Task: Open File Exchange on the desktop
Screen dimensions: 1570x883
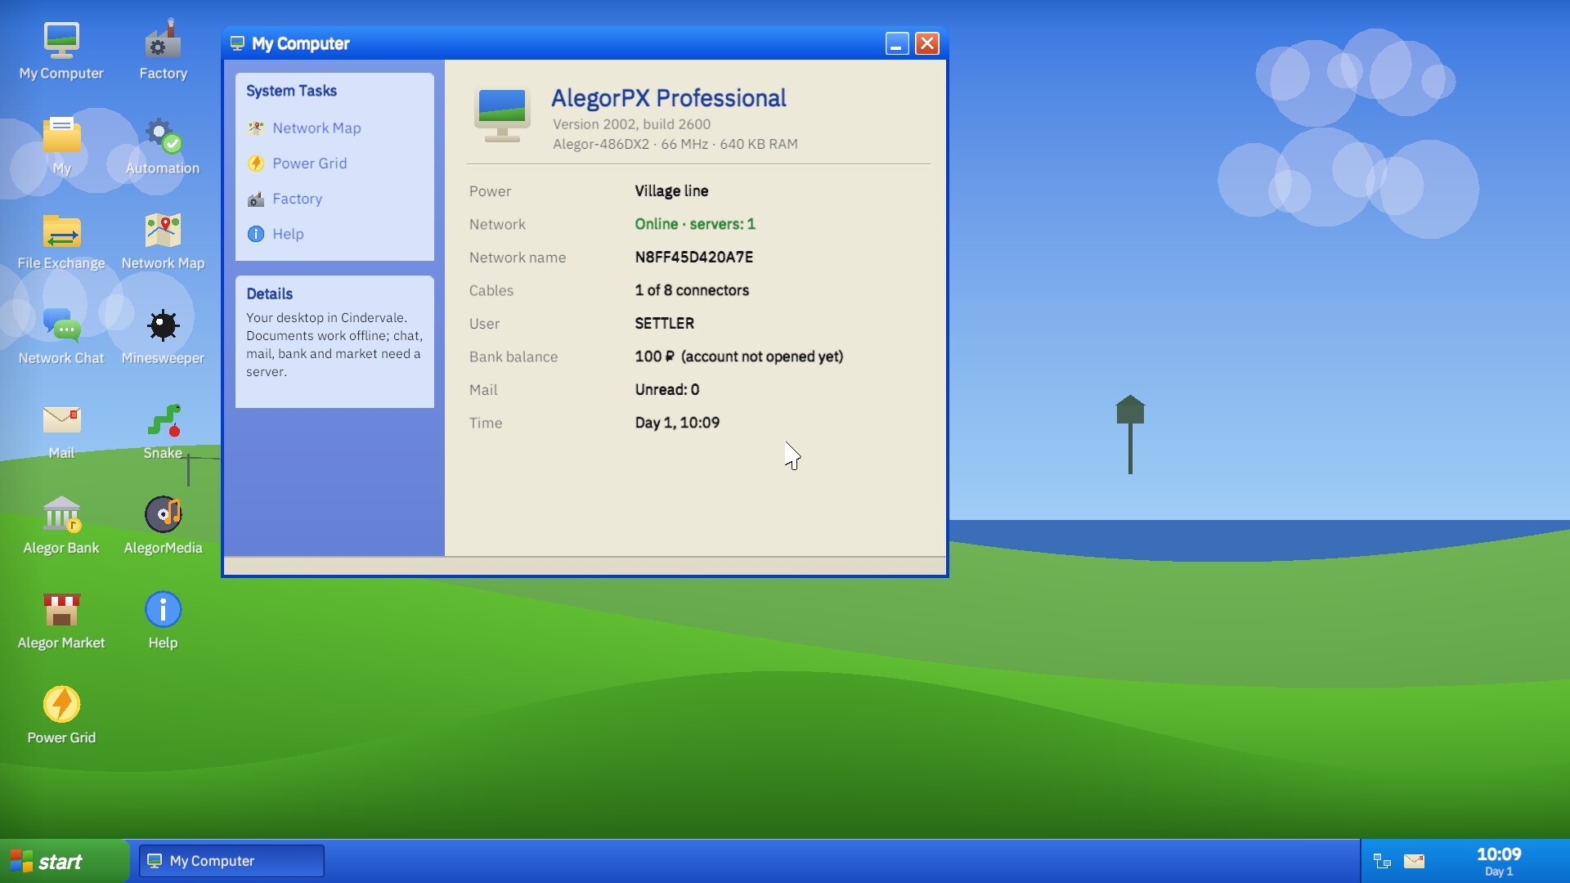Action: 61,240
